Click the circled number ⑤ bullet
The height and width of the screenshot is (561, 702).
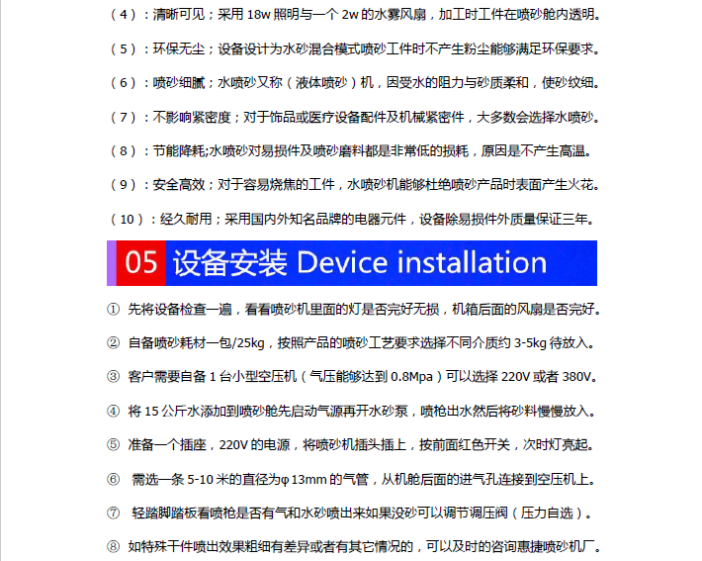point(114,445)
